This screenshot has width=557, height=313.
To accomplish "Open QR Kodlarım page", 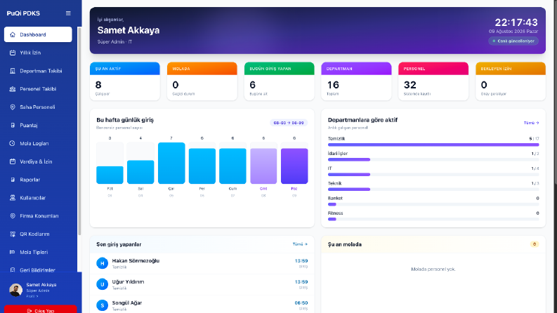I will click(38, 234).
